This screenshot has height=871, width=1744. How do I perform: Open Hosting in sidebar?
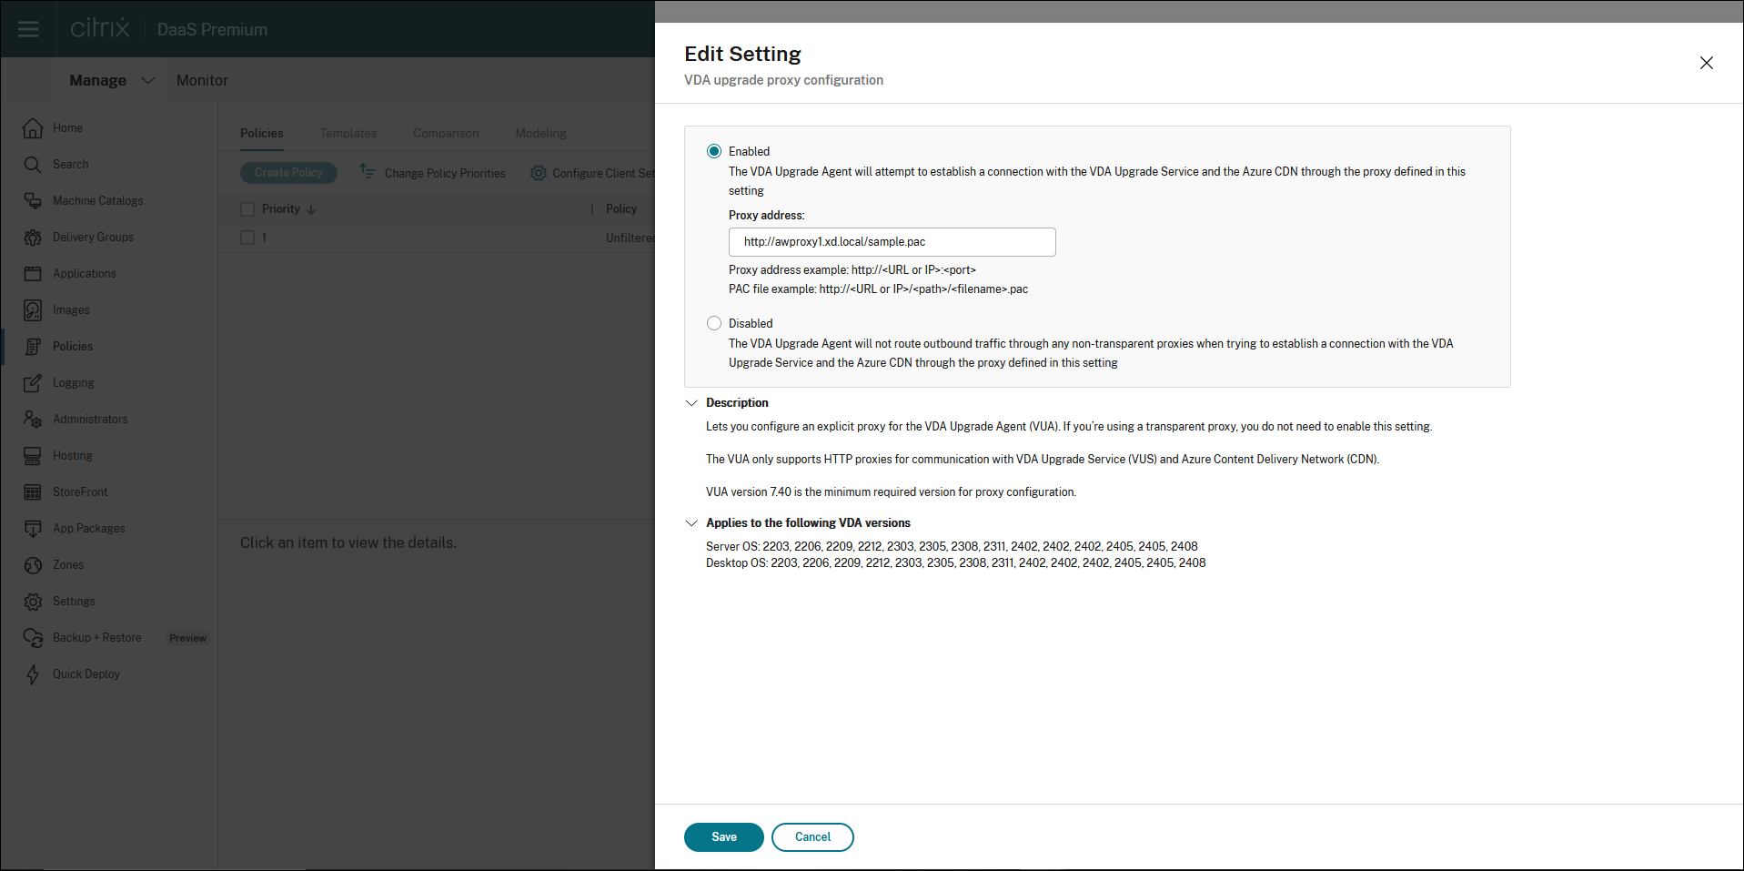(x=73, y=456)
